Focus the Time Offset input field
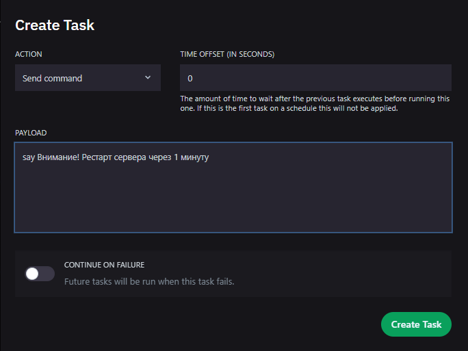This screenshot has height=351, width=468. 315,78
